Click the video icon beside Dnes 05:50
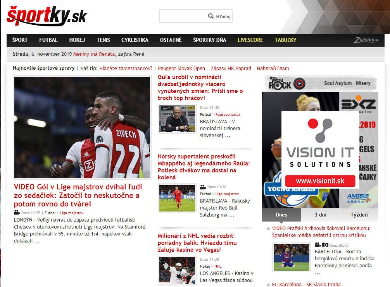This screenshot has height=287, width=390. [318, 245]
